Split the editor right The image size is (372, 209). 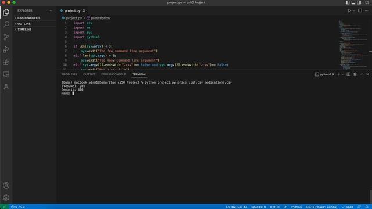click(360, 10)
